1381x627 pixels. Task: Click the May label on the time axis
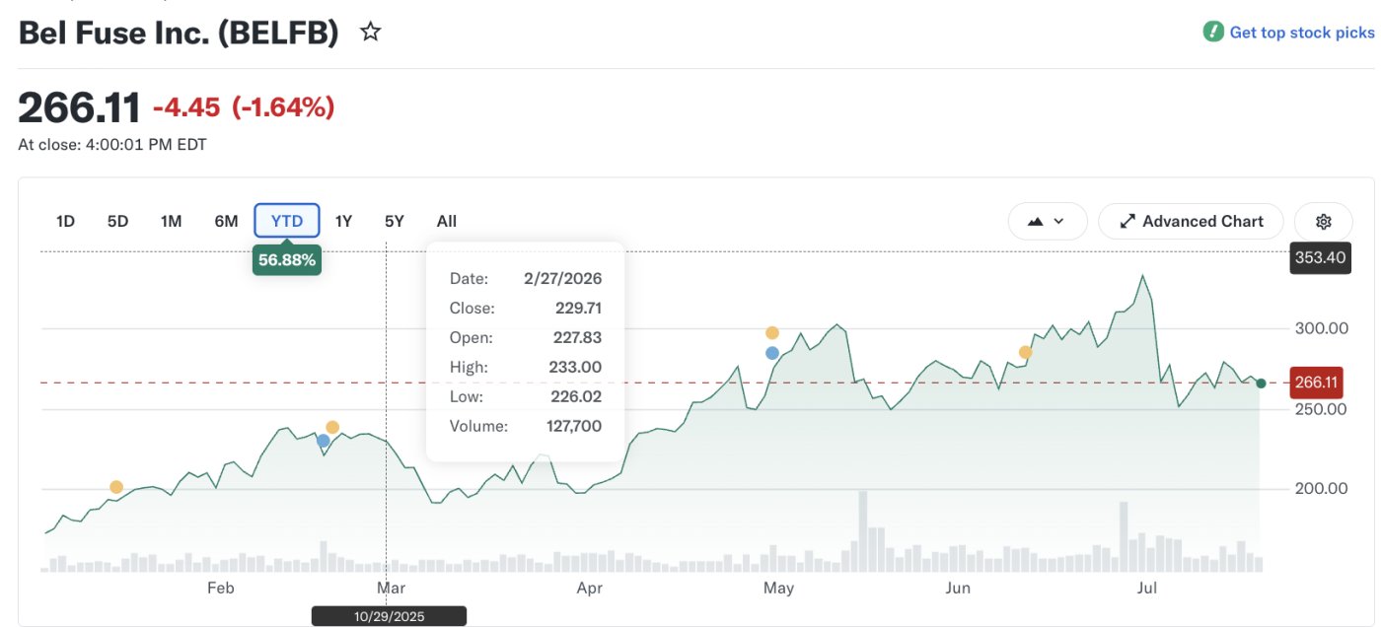[778, 589]
